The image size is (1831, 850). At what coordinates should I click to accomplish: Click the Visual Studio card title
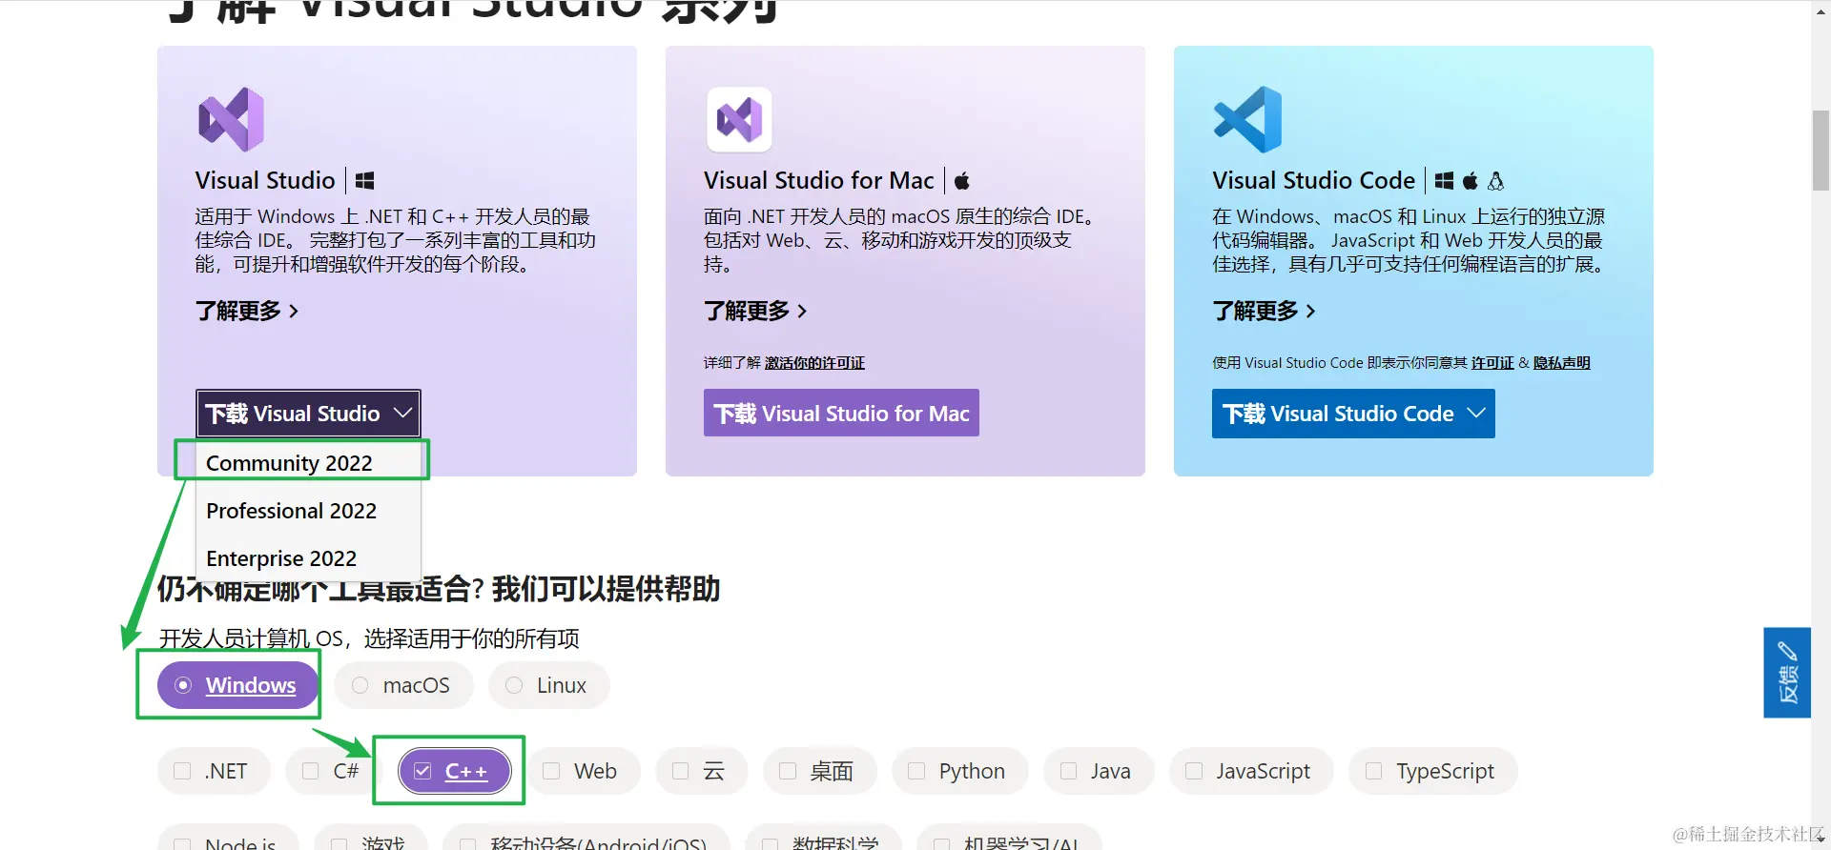[265, 180]
